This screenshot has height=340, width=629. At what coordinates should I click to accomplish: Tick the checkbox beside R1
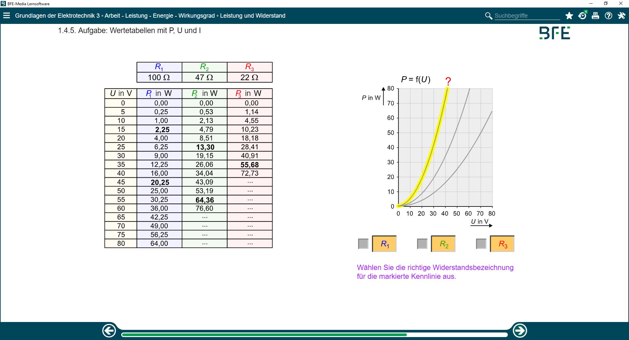pos(363,244)
